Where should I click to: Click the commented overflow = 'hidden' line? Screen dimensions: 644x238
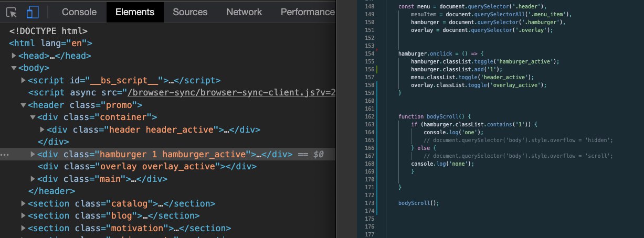(519, 140)
